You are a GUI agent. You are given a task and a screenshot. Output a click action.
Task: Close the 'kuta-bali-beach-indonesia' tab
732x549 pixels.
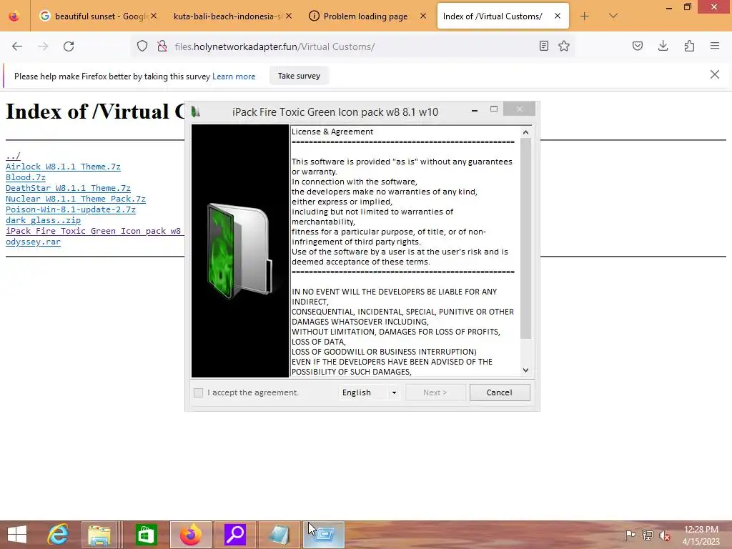click(289, 16)
